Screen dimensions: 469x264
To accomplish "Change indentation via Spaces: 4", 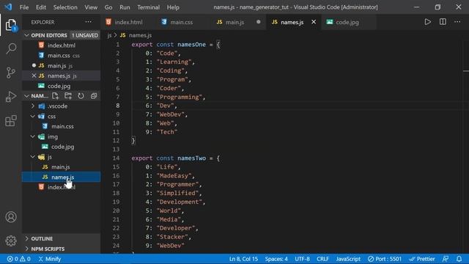I will [276, 259].
